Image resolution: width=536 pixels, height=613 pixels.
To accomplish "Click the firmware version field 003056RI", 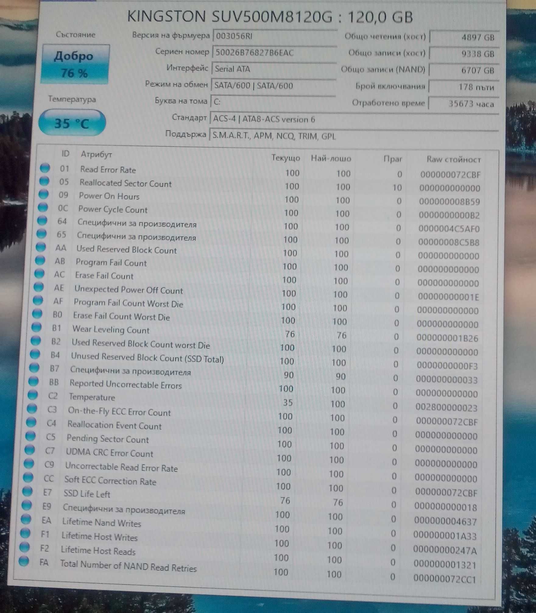I will [274, 37].
